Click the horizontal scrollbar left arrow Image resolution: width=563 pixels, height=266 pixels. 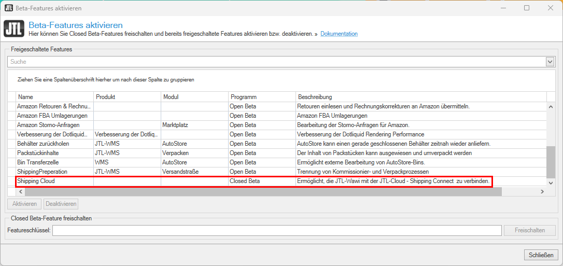[20, 192]
